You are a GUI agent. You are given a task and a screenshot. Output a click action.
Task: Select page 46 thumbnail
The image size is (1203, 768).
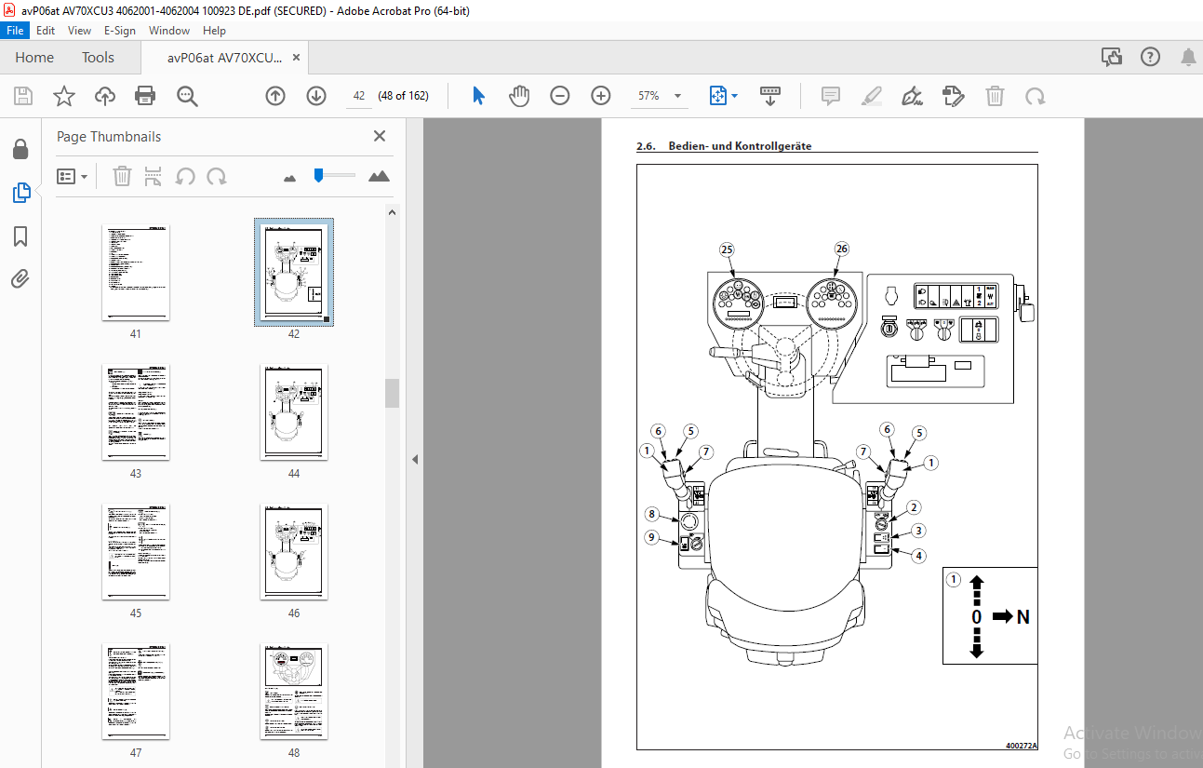(x=294, y=552)
